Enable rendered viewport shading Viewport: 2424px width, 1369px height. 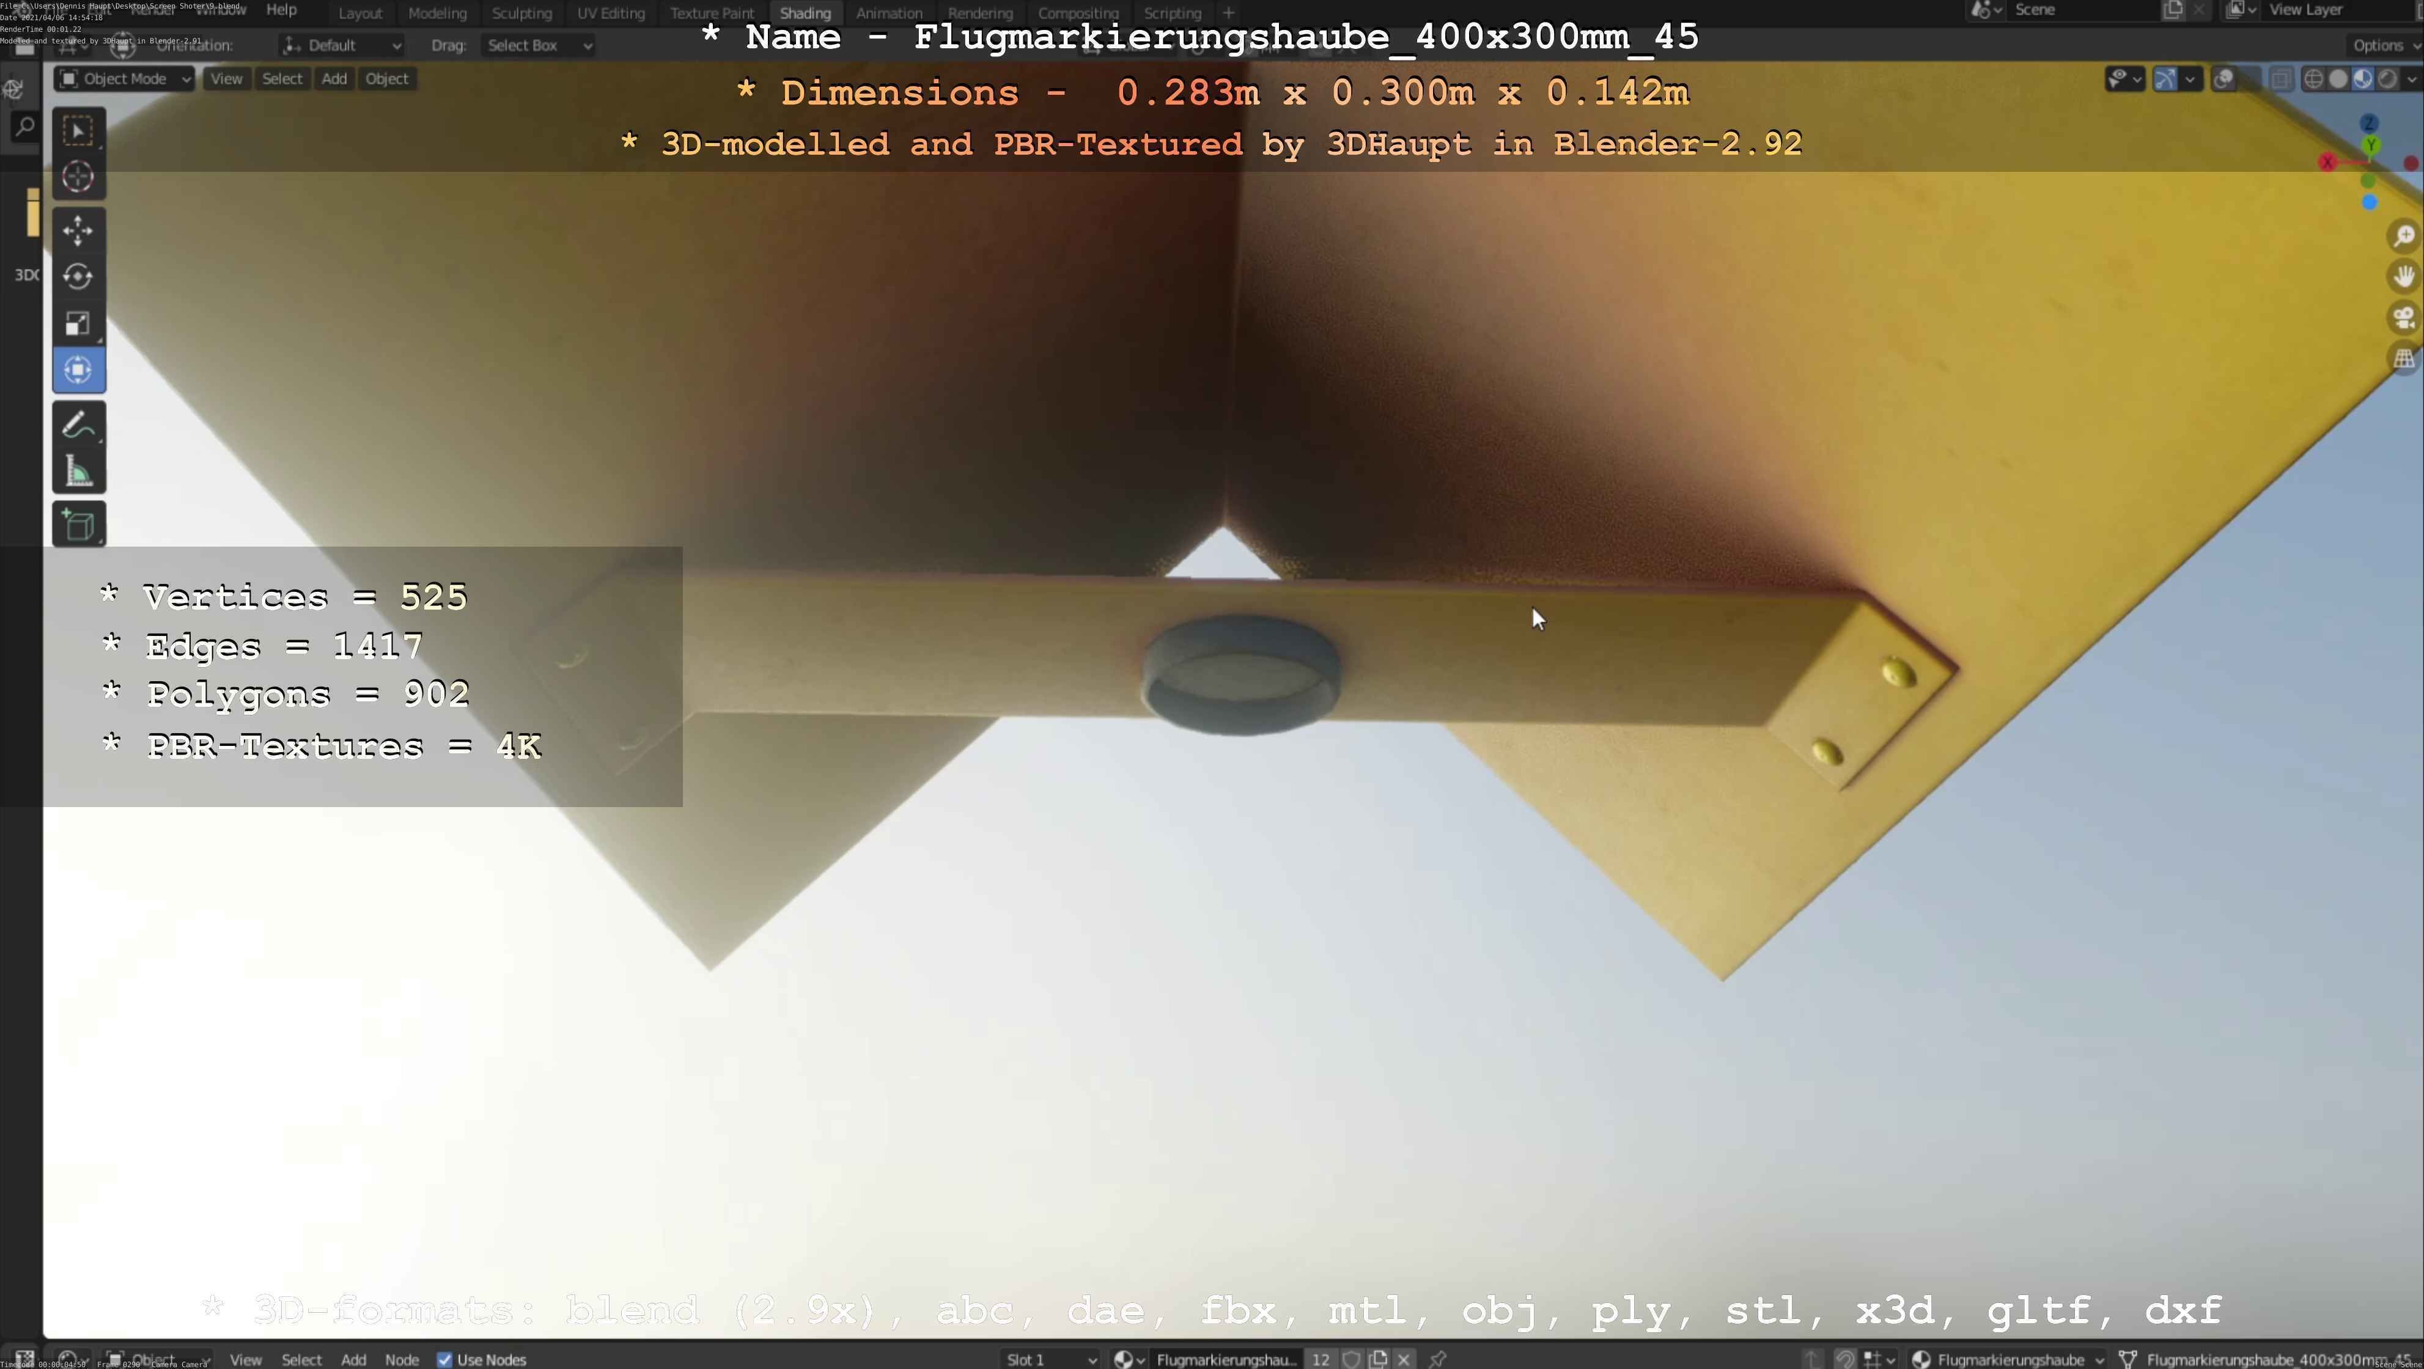click(x=2387, y=79)
